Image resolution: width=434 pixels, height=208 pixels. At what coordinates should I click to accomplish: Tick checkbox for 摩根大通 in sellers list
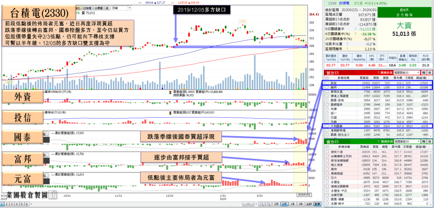point(327,152)
